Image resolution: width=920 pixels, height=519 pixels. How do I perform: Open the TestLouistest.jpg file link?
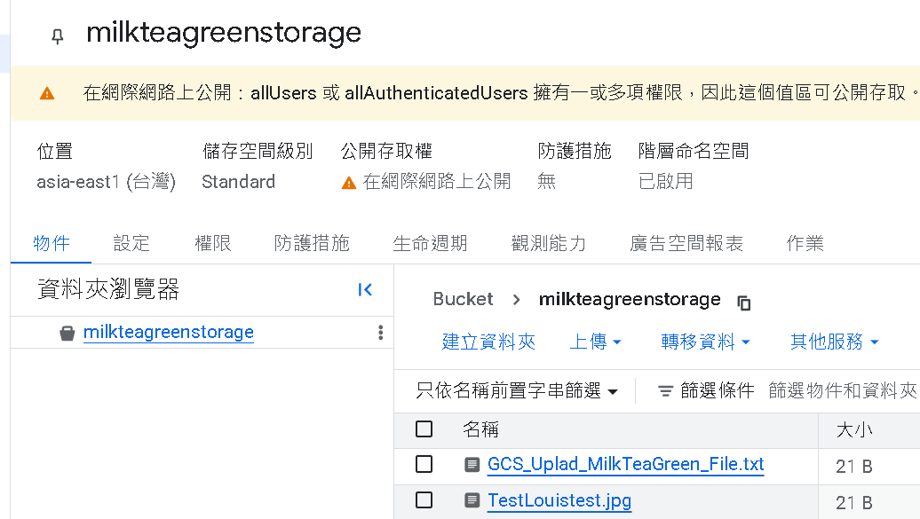coord(559,500)
